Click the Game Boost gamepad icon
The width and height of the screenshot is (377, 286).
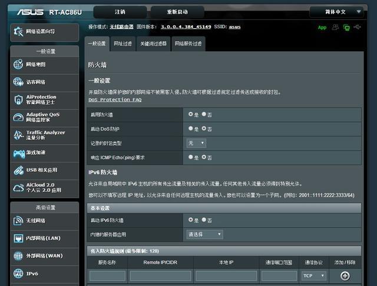19,154
